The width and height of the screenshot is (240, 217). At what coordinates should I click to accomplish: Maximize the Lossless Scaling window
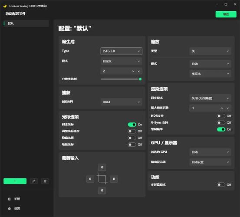(226, 4)
